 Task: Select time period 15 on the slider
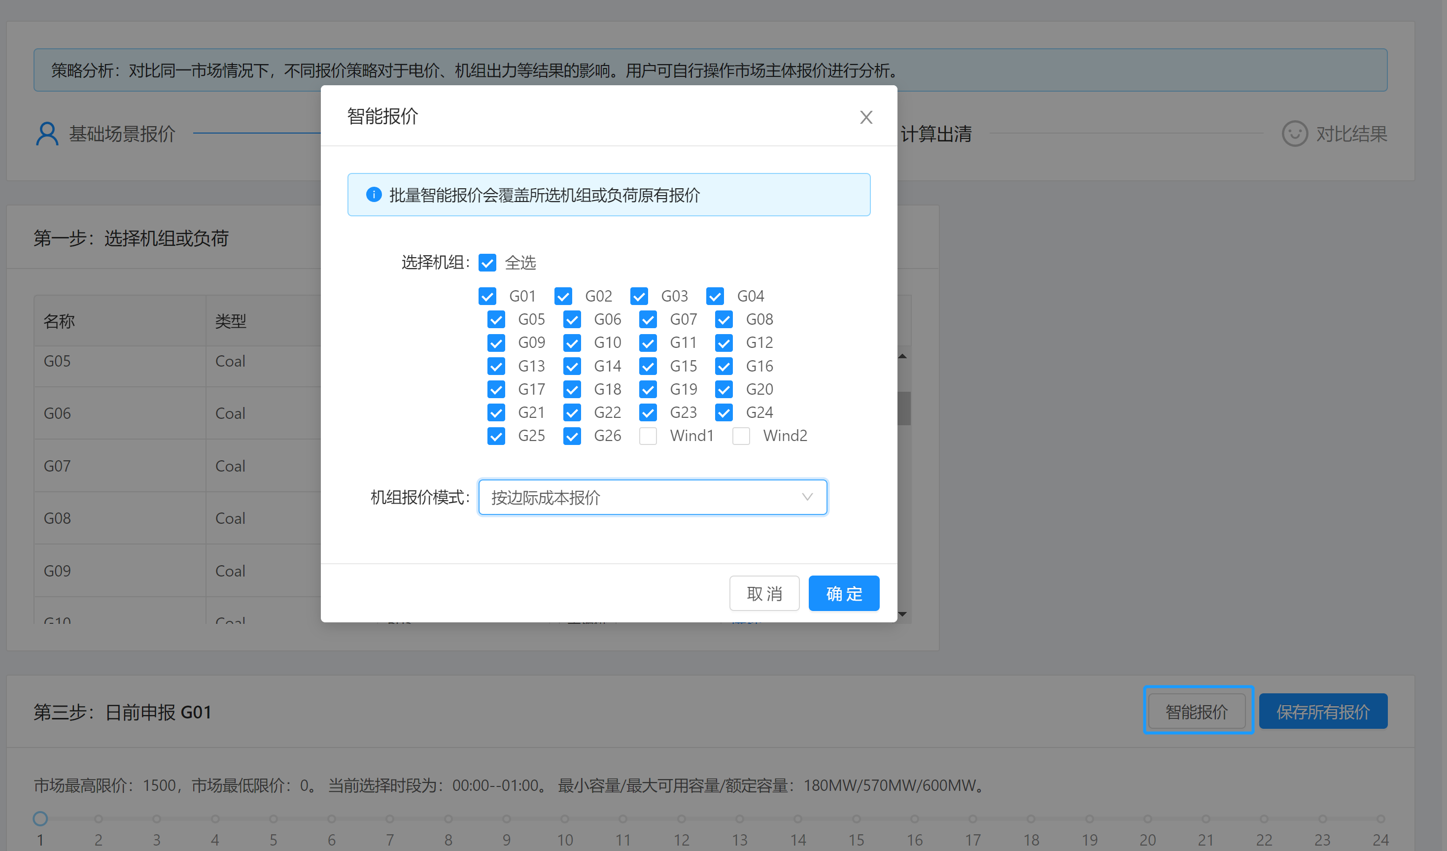856,819
